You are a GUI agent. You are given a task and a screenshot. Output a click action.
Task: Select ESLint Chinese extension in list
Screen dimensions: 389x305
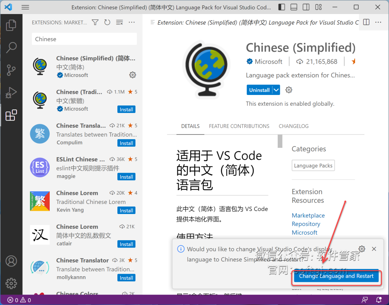[x=83, y=168]
